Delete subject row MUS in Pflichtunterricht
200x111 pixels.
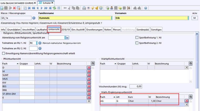click(x=89, y=79)
